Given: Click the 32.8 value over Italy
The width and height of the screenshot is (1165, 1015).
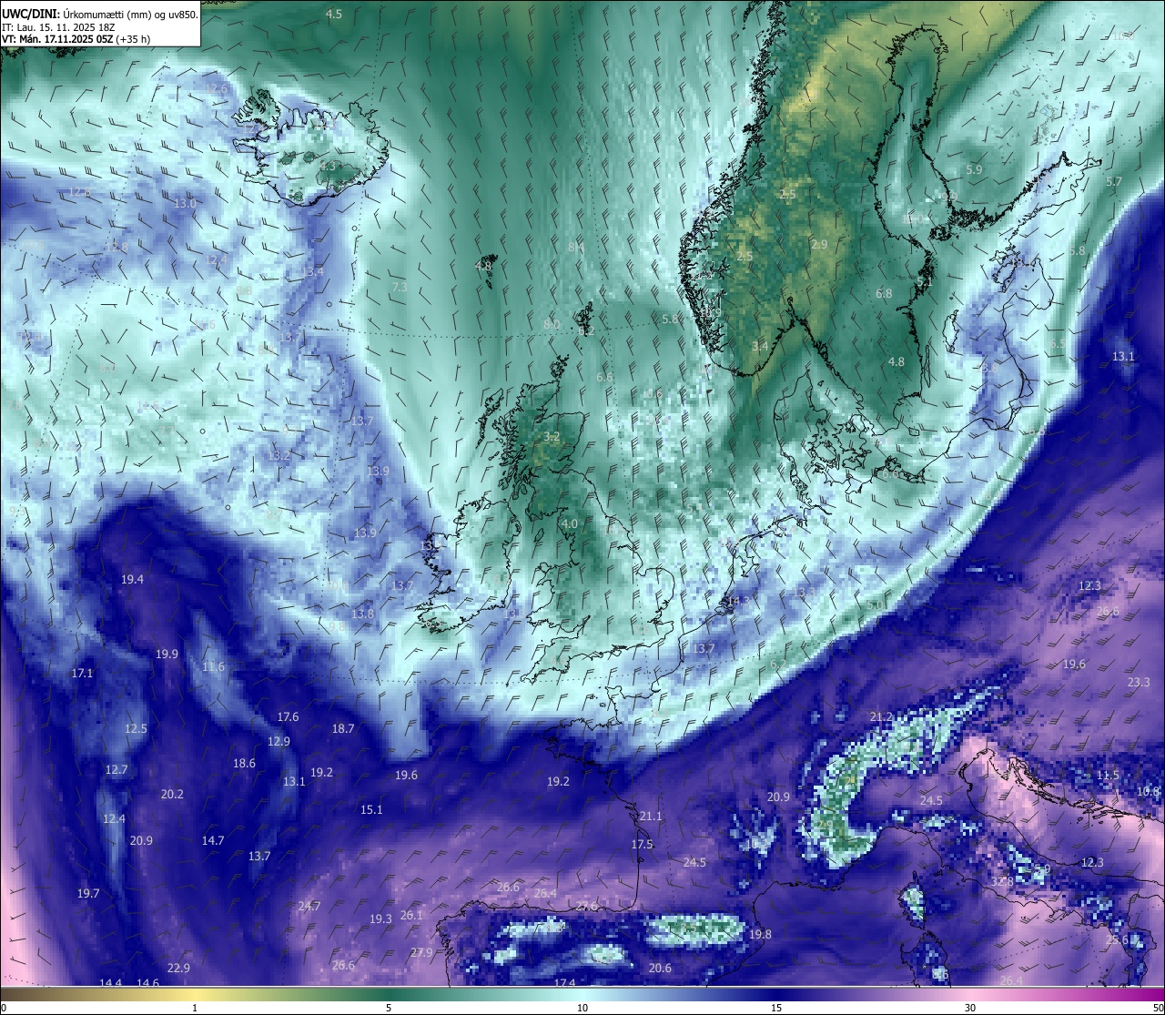Looking at the screenshot, I should 1002,881.
